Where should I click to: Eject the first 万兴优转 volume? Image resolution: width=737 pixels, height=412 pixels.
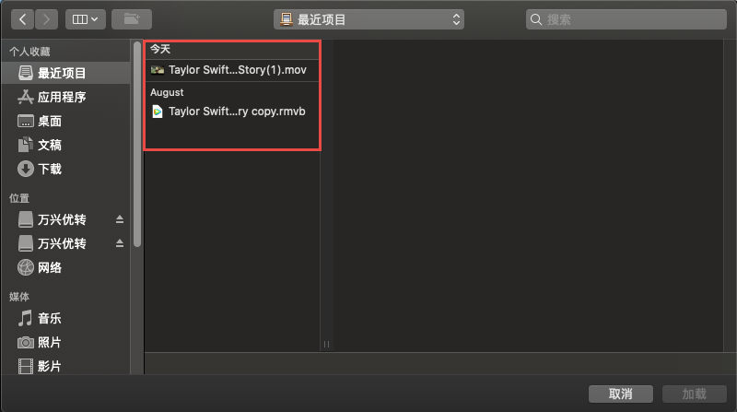[x=120, y=219]
